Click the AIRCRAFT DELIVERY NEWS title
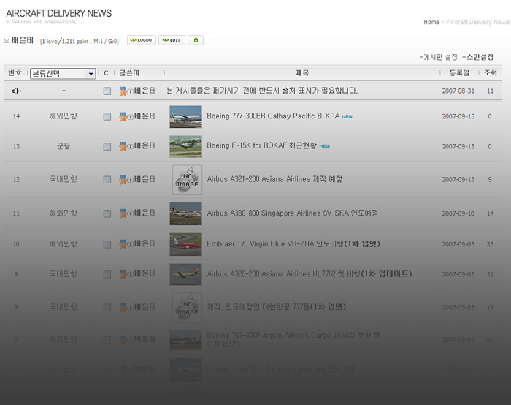 click(58, 13)
